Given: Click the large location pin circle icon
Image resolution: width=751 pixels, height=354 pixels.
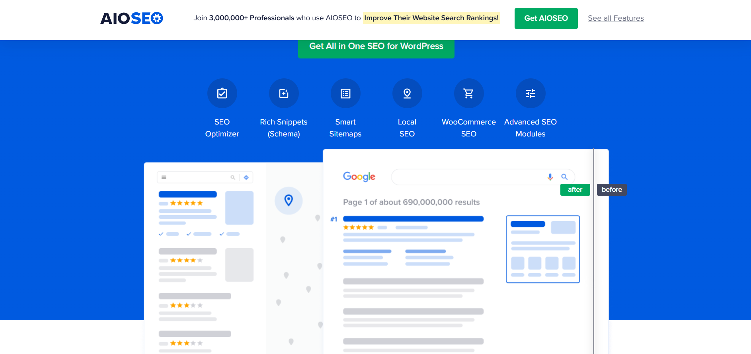Looking at the screenshot, I should [289, 201].
